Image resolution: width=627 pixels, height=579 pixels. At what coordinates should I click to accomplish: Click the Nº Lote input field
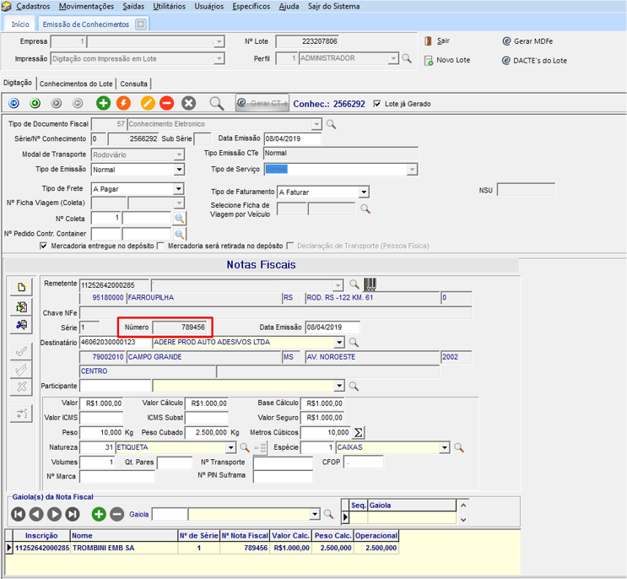(305, 41)
